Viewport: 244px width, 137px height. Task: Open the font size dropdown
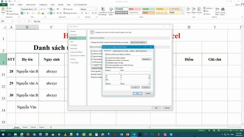[39, 9]
